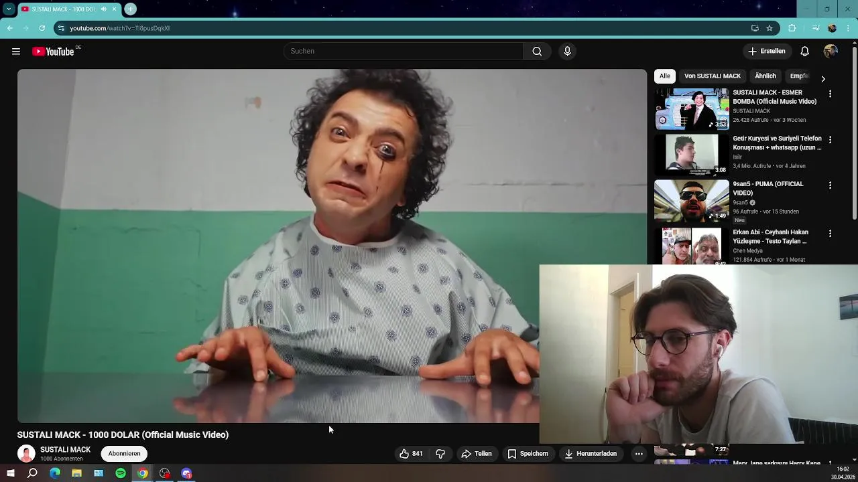Open Chrome extensions puzzle icon
Image resolution: width=858 pixels, height=482 pixels.
click(x=792, y=28)
